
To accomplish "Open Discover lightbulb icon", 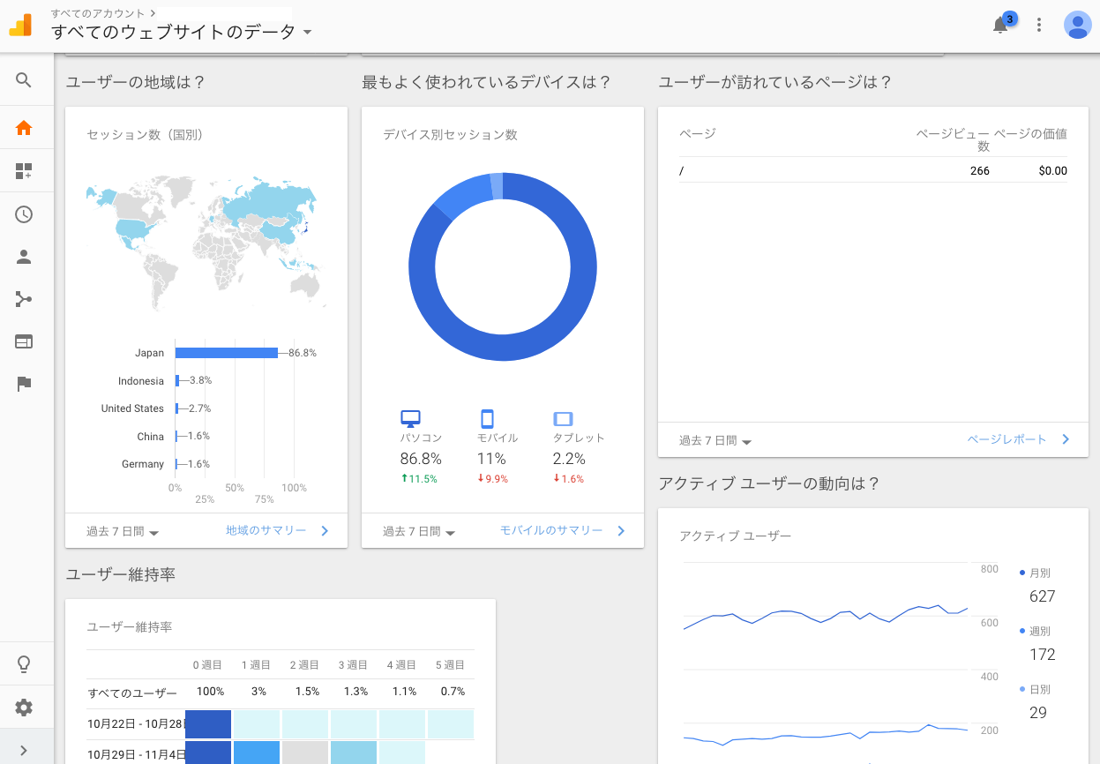I will click(24, 663).
